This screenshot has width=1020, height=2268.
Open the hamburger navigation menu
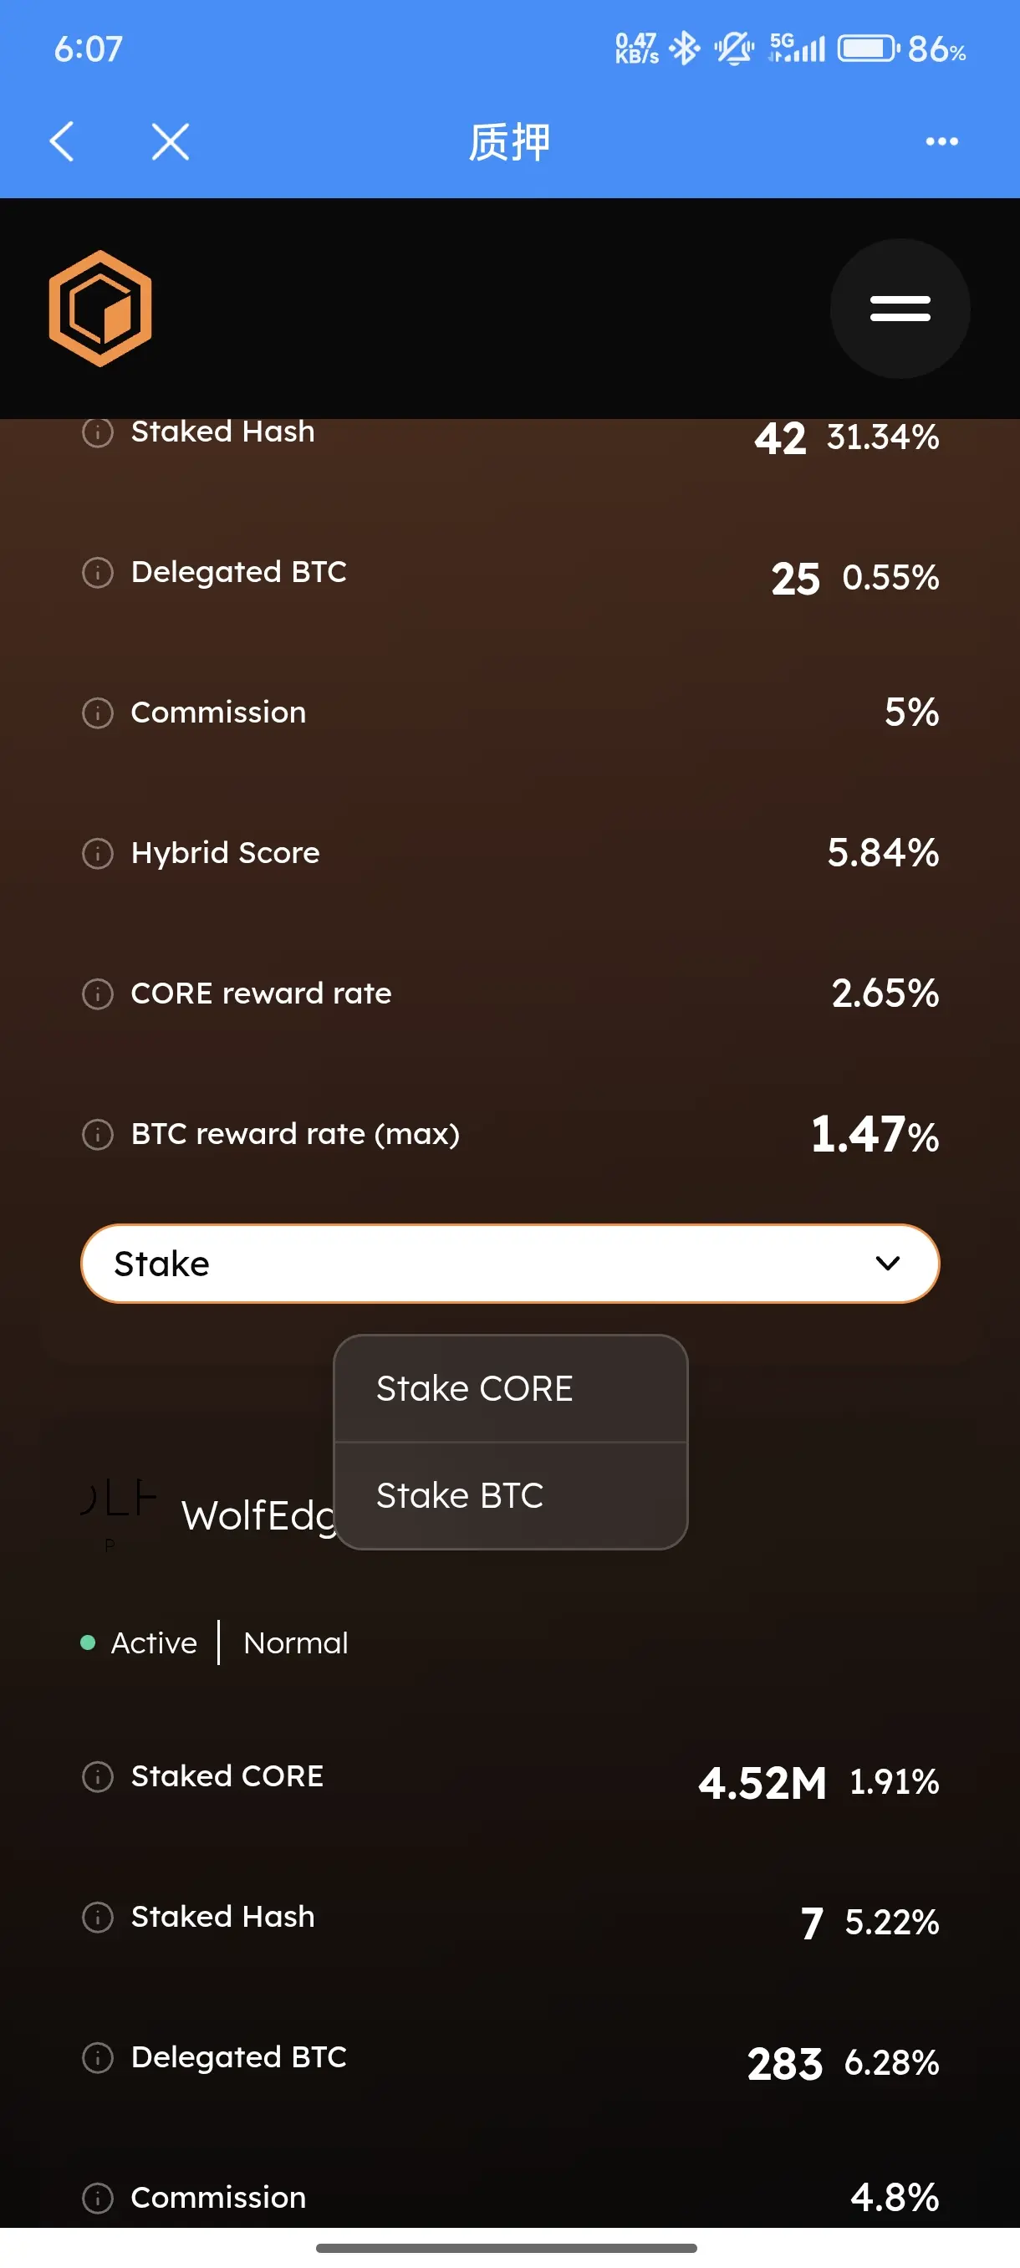(x=900, y=308)
